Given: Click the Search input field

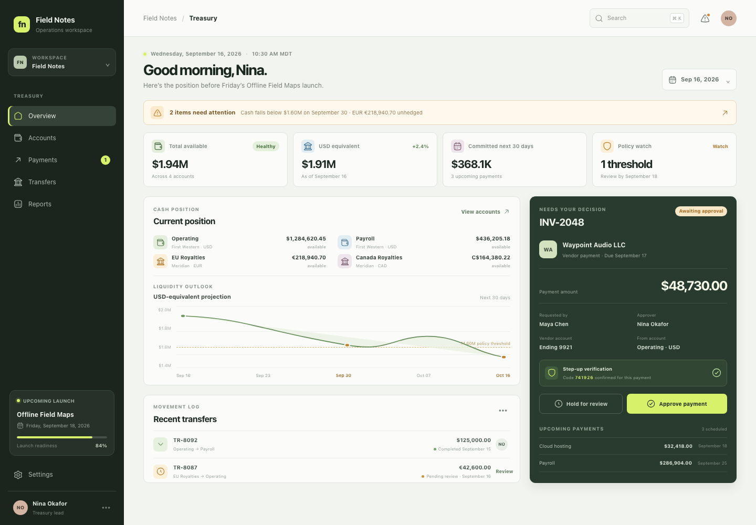Looking at the screenshot, I should [639, 18].
